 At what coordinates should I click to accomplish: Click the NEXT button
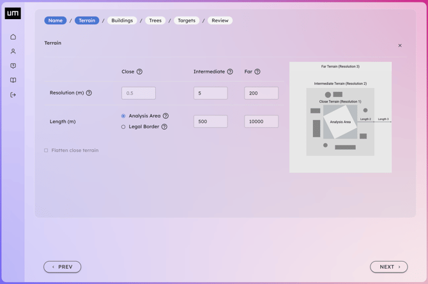(388, 267)
